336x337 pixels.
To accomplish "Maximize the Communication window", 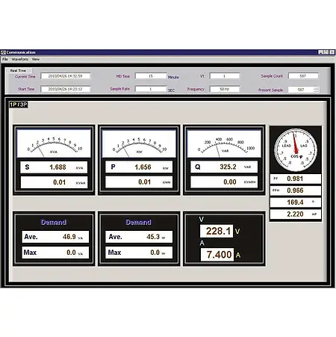I will click(326, 52).
